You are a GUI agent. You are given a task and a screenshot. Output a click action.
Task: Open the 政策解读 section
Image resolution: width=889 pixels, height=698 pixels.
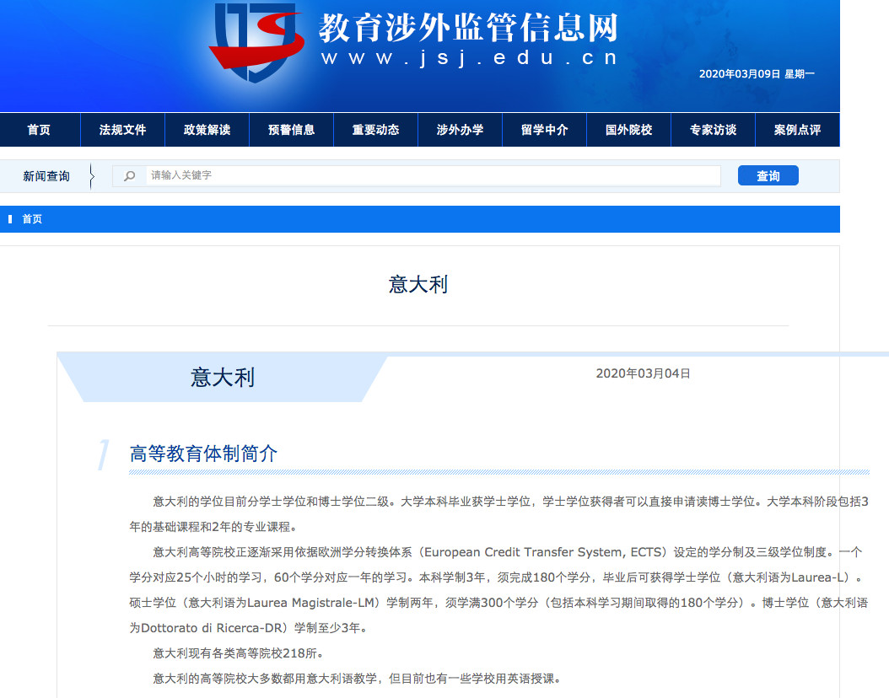(207, 130)
